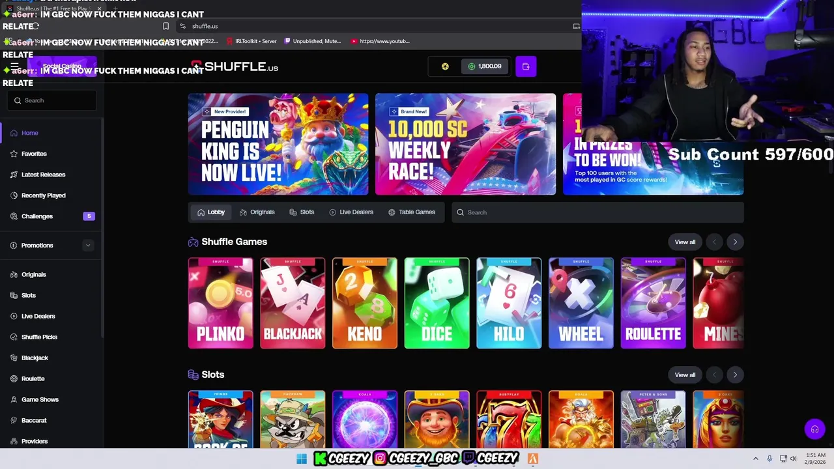
Task: Open the IRLToolkit Server bookmark
Action: coord(252,41)
